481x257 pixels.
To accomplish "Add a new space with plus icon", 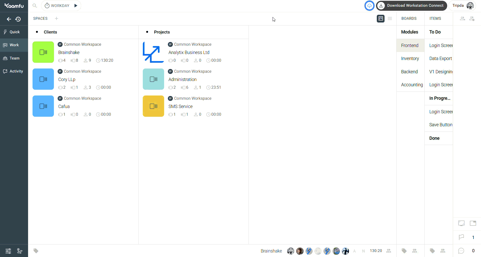I will (x=57, y=18).
